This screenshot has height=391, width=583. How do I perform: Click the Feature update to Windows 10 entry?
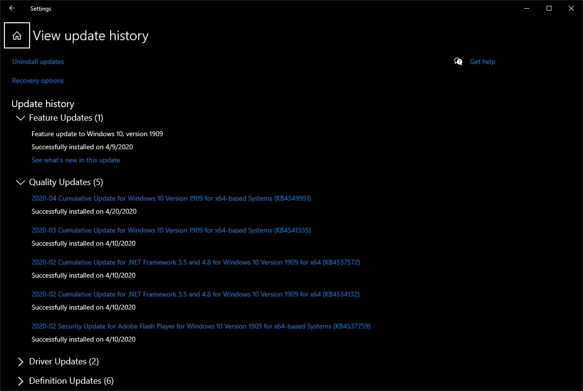tap(97, 134)
